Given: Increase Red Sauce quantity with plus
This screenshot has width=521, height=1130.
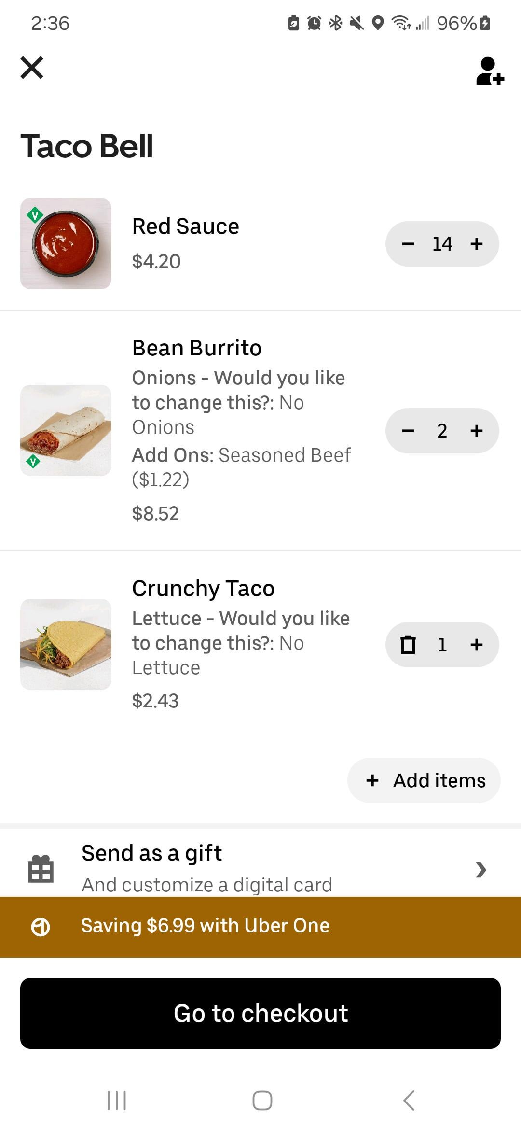Looking at the screenshot, I should click(x=477, y=244).
